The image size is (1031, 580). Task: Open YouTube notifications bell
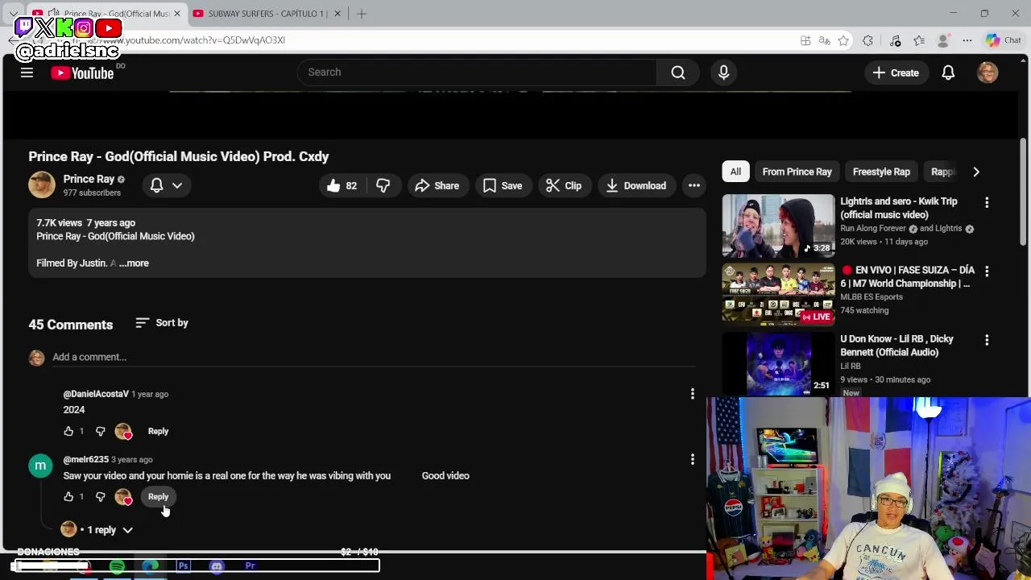[x=948, y=72]
